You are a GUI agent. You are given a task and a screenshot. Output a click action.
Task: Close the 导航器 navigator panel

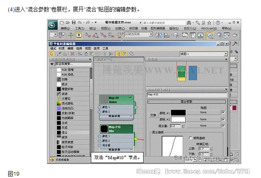coord(226,59)
